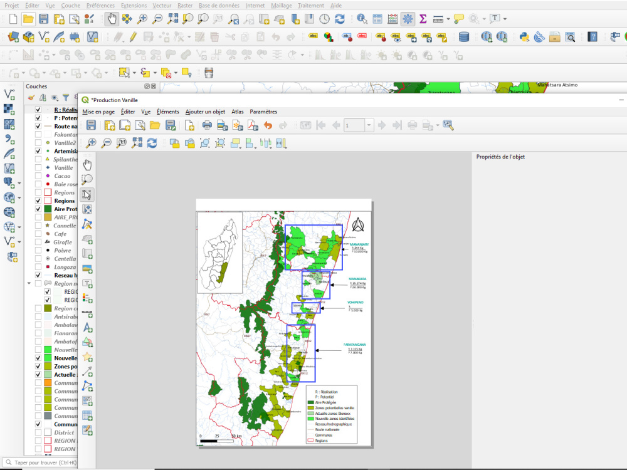The image size is (627, 470).
Task: Select the Pan Layout hand tool
Action: point(87,165)
